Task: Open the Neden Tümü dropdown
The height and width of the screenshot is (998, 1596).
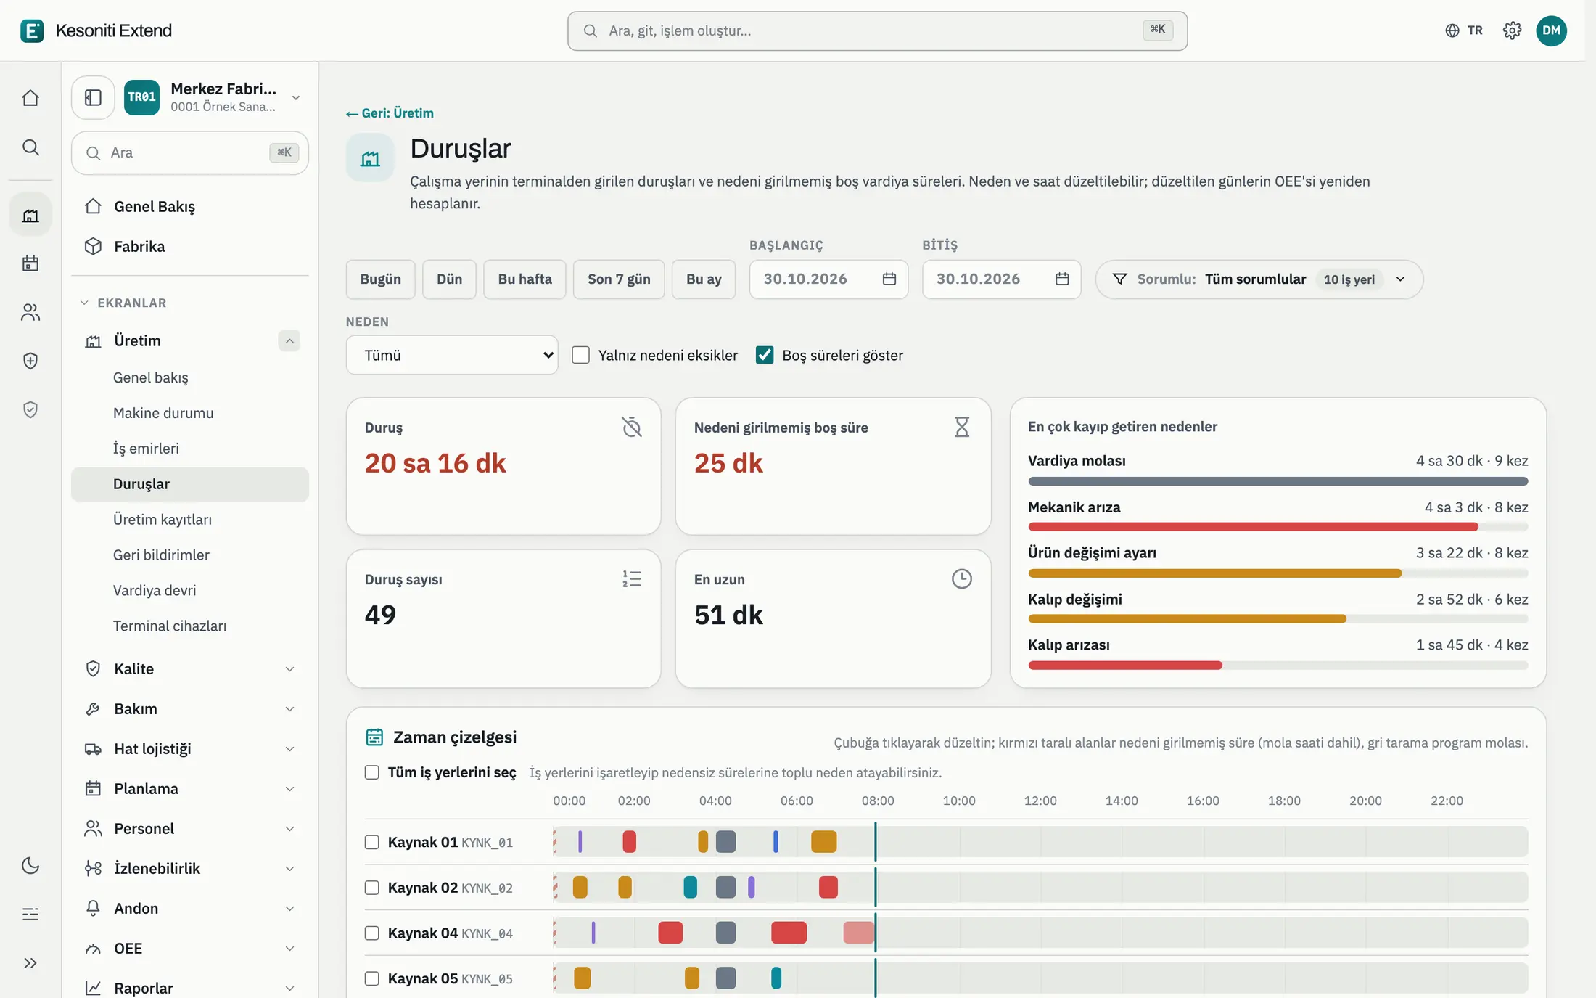Action: point(452,355)
